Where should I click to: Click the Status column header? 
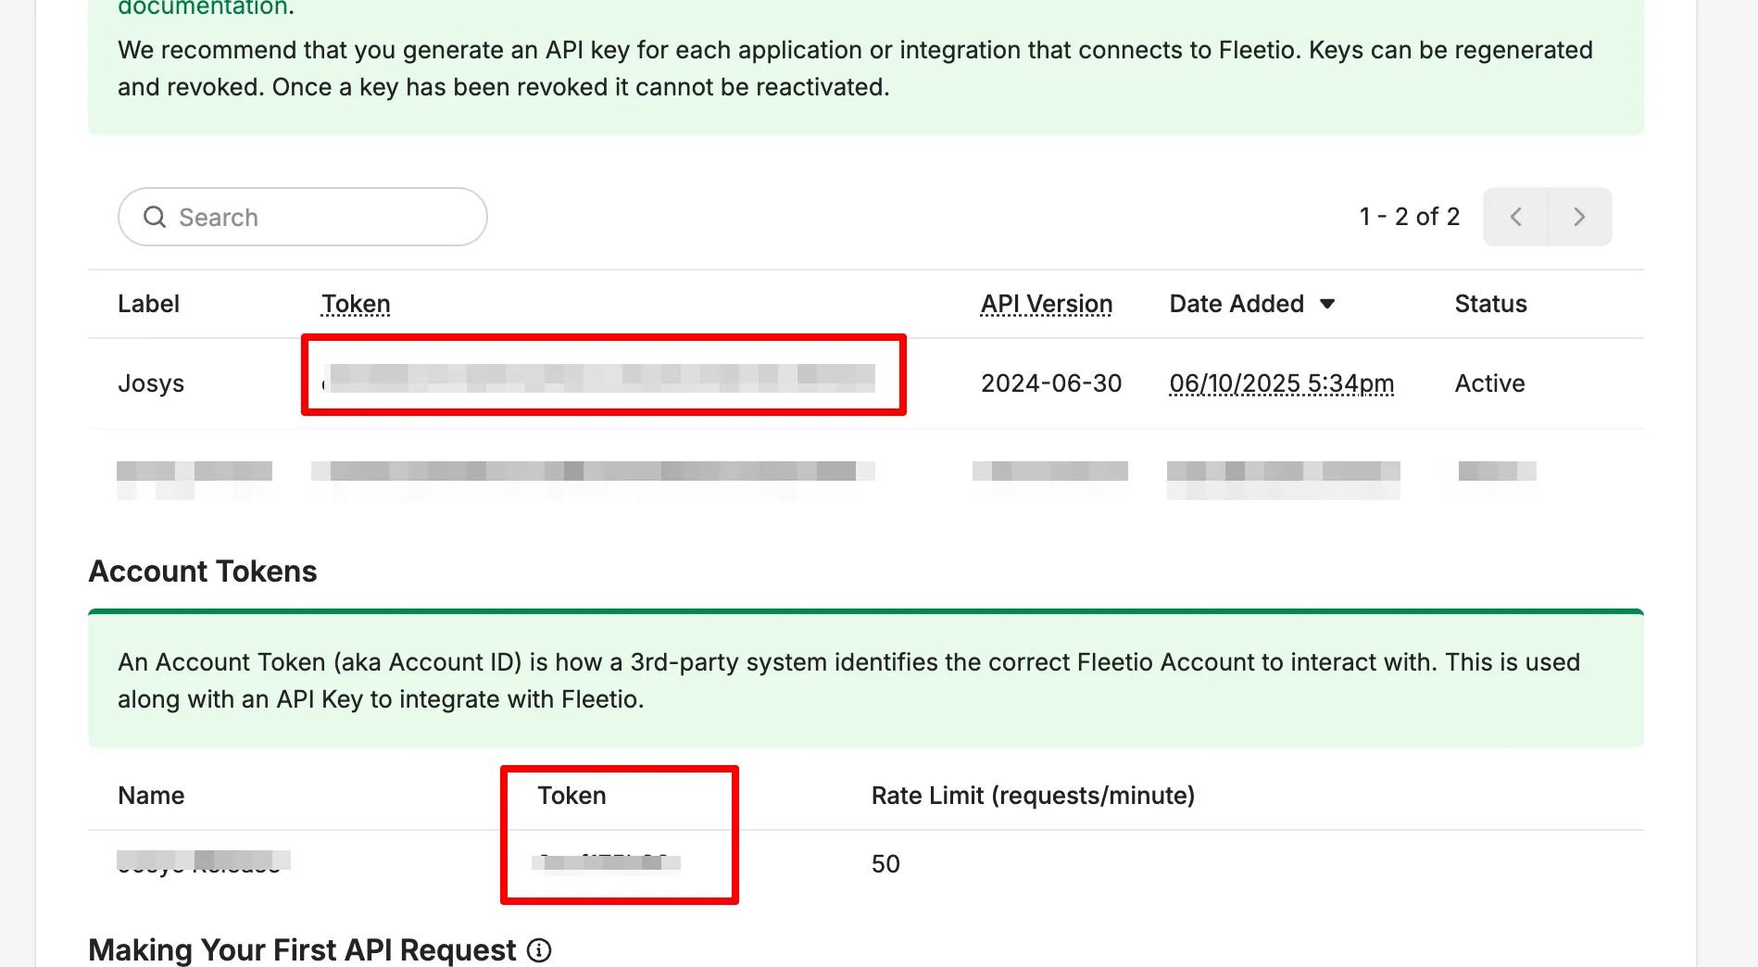point(1490,304)
